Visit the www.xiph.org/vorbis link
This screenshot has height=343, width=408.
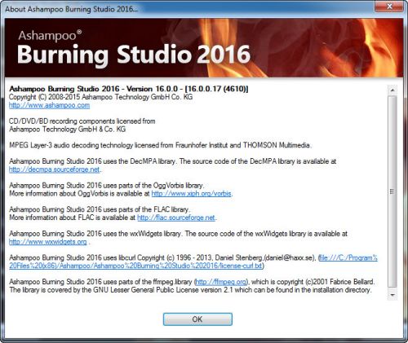click(191, 194)
